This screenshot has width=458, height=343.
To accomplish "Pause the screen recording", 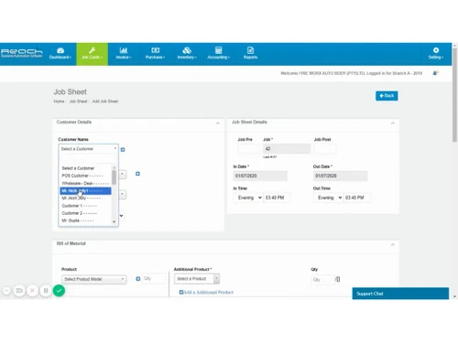I will (46, 291).
